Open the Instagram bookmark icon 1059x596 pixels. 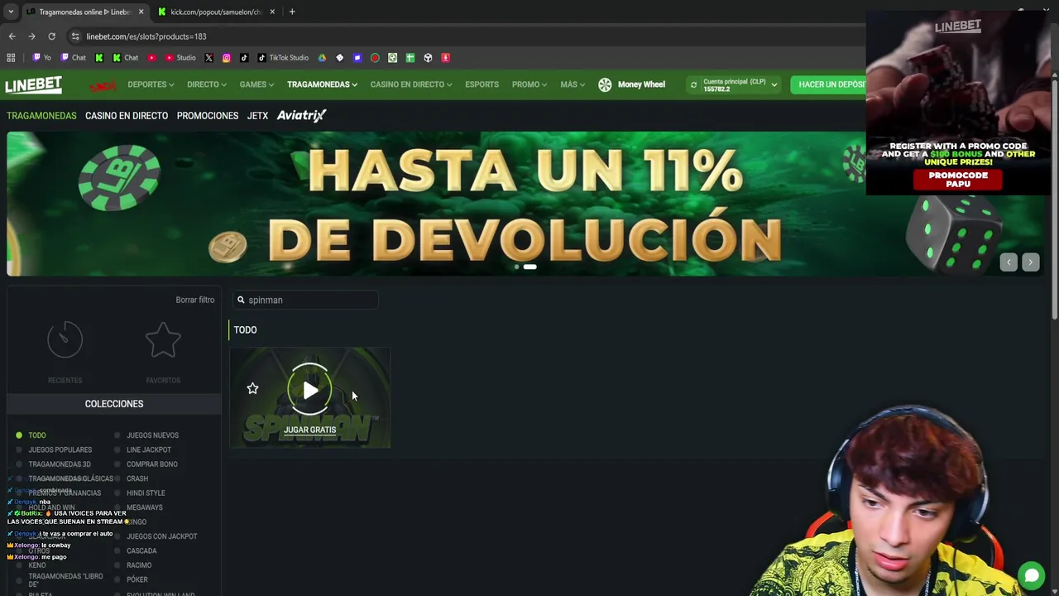(x=226, y=58)
